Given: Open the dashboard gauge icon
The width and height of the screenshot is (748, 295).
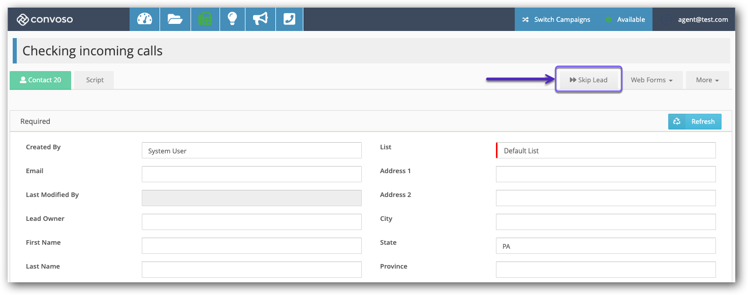Looking at the screenshot, I should 144,19.
